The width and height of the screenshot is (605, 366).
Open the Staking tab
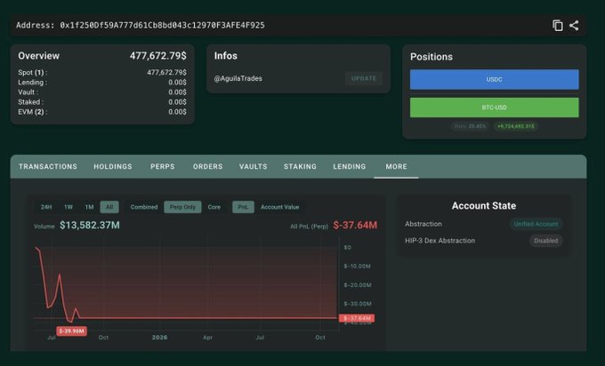click(x=300, y=166)
